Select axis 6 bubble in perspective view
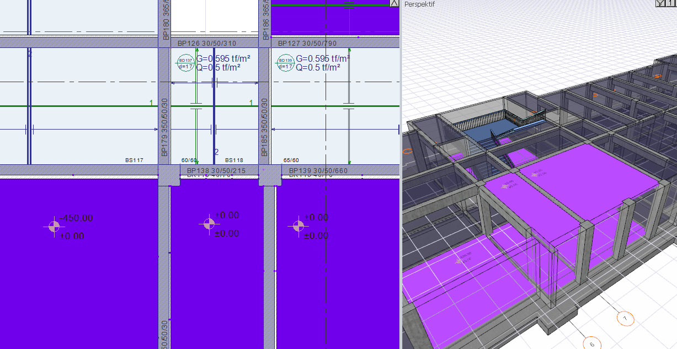Screen dimensions: 677x349 point(591,343)
